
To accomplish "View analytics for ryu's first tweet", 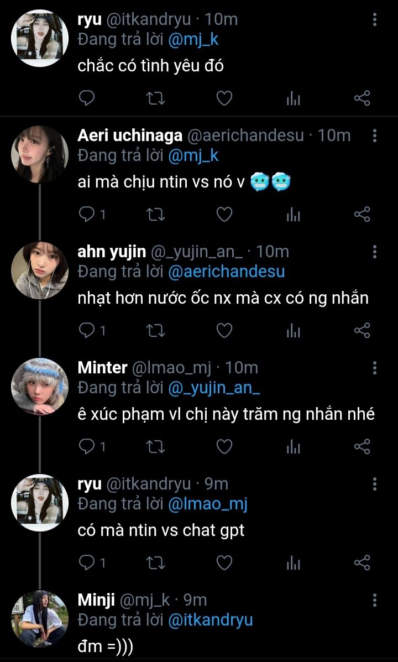I will click(293, 99).
